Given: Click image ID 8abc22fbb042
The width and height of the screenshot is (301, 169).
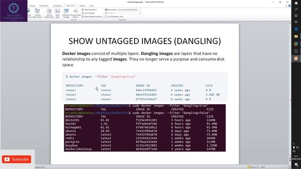Looking at the screenshot, I should click(146, 90).
